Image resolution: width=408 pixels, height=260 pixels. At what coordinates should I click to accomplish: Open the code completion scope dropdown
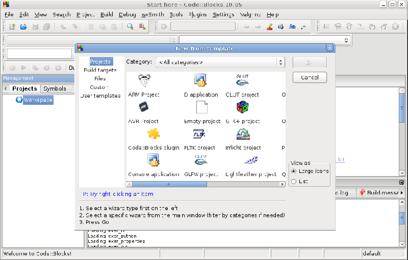pos(265,40)
